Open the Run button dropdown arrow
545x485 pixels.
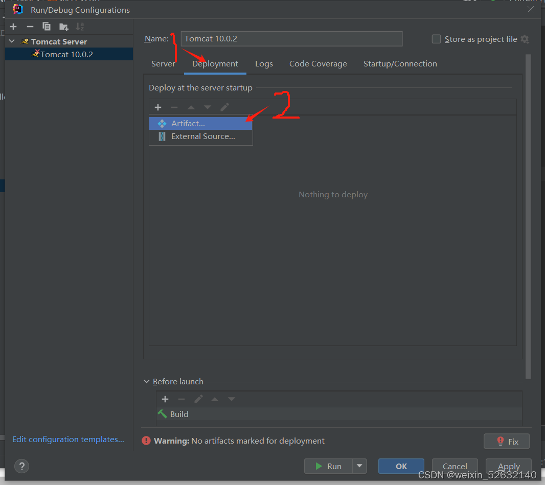(359, 466)
